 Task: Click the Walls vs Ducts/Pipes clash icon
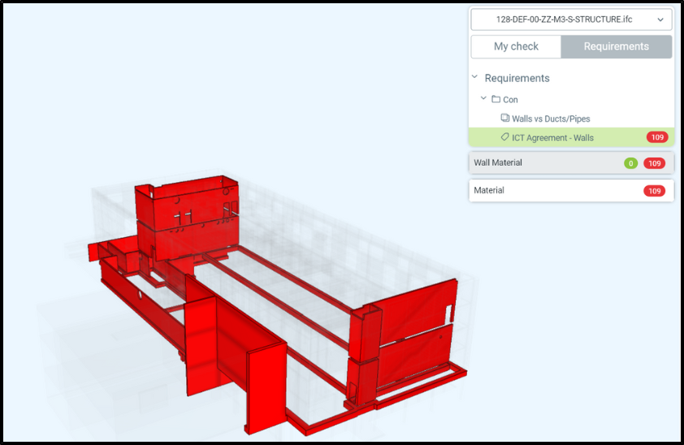click(x=504, y=119)
